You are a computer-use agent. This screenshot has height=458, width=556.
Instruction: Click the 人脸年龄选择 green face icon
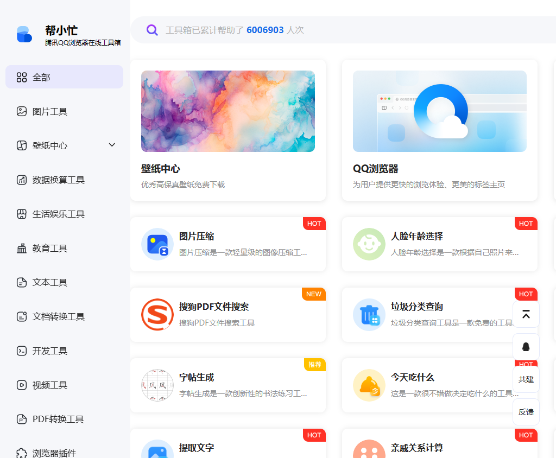pos(369,244)
